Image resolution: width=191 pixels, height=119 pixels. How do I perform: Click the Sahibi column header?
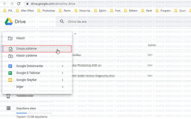click(x=152, y=45)
